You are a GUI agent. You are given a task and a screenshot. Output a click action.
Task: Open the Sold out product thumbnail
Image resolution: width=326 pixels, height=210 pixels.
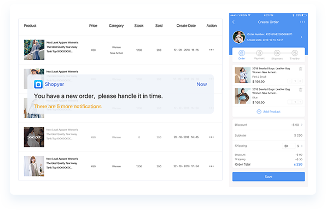34,137
